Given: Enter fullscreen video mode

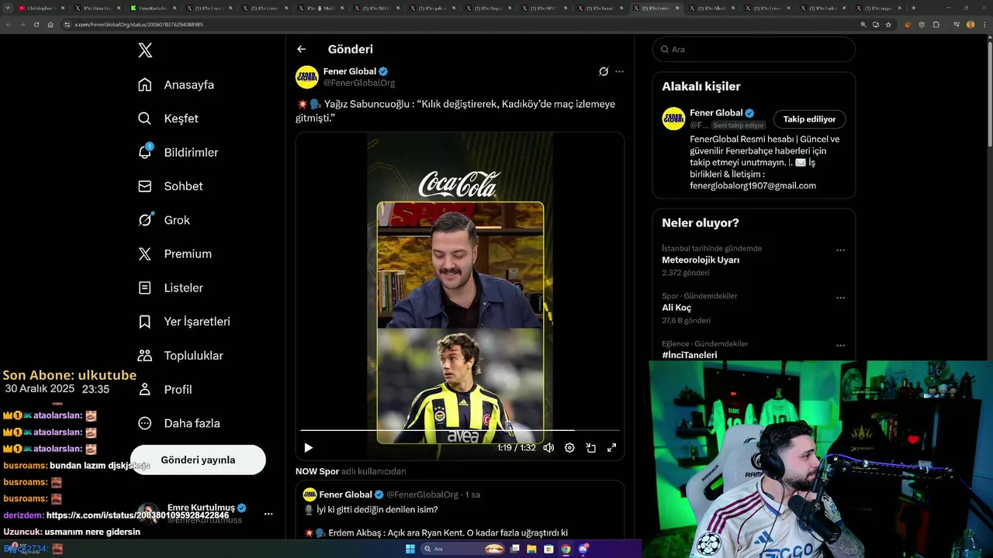Looking at the screenshot, I should tap(611, 447).
